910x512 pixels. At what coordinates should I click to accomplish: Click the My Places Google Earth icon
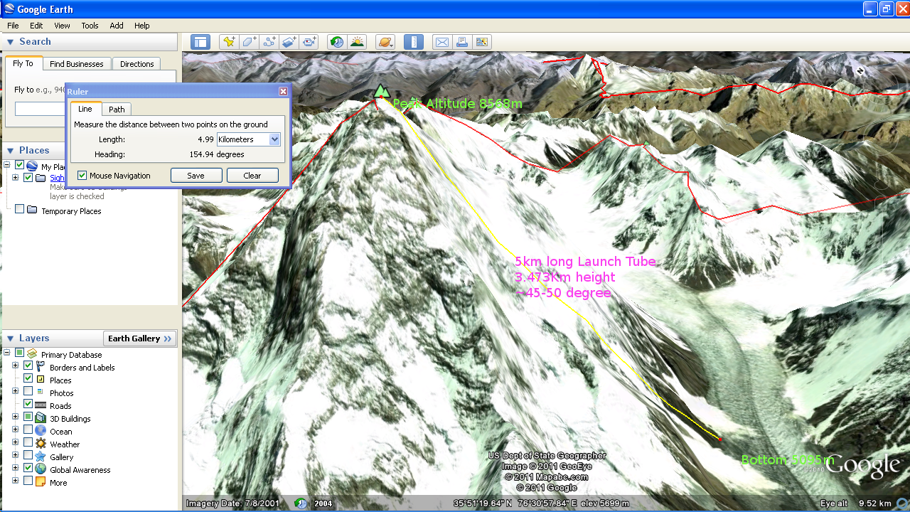32,166
